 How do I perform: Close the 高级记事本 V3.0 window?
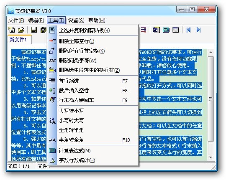(207, 10)
